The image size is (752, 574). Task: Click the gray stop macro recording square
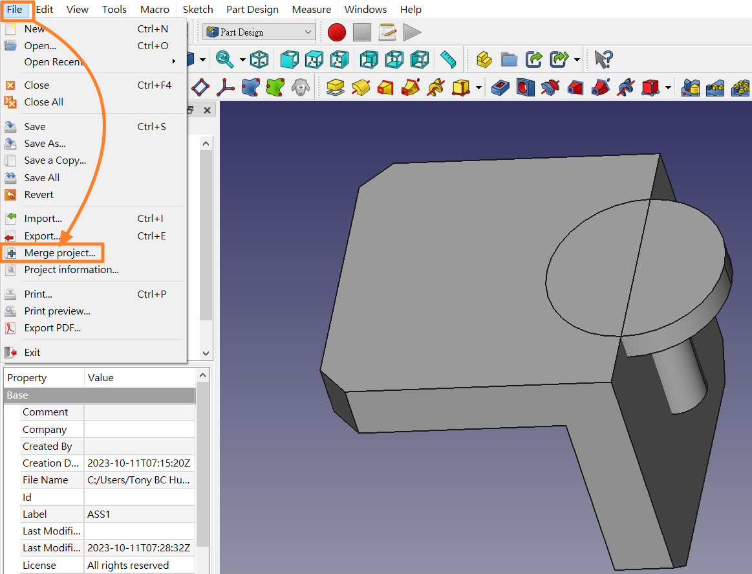tap(362, 32)
